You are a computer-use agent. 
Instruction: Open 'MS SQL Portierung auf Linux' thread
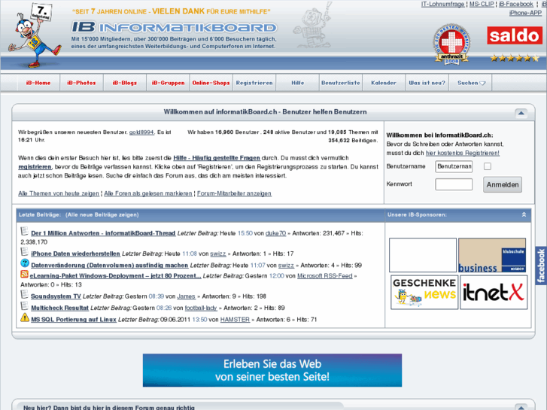coord(74,319)
